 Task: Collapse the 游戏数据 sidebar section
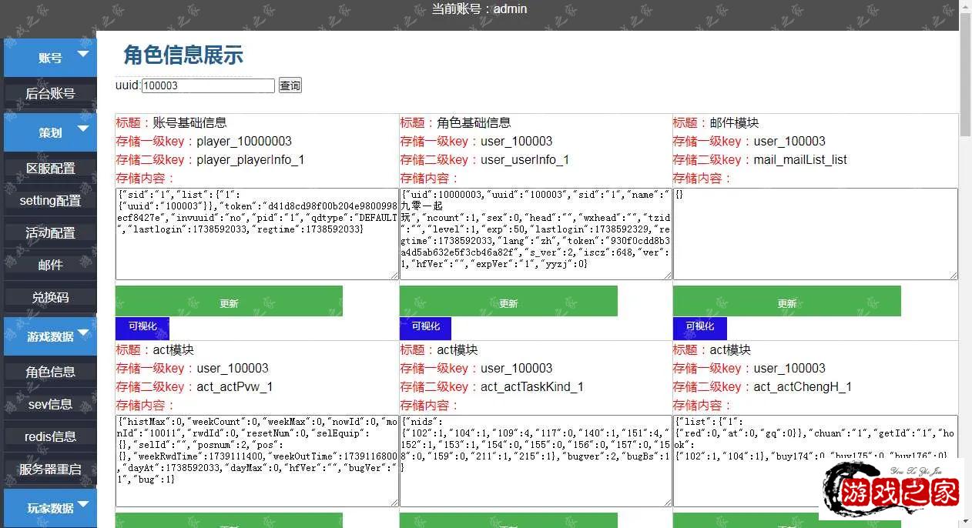pyautogui.click(x=49, y=336)
